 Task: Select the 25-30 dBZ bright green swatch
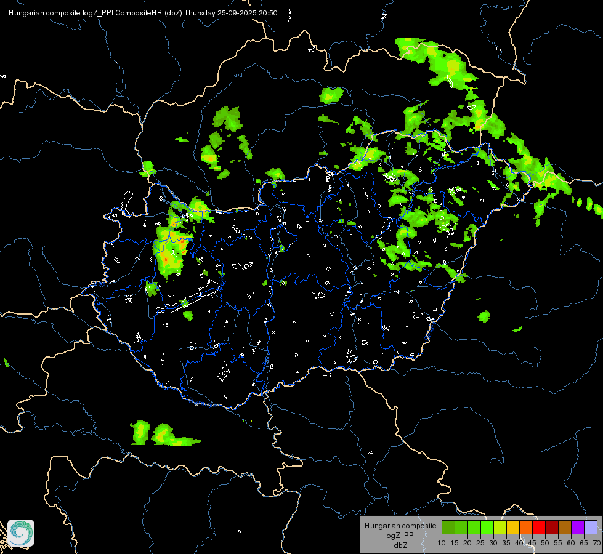[x=487, y=527]
